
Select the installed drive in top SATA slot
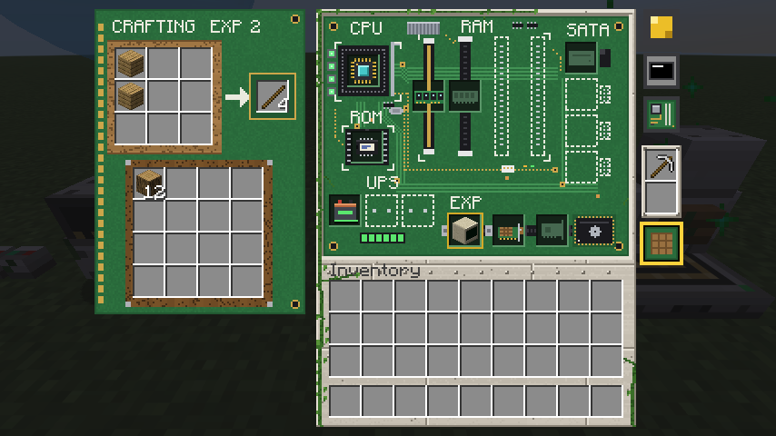(581, 58)
